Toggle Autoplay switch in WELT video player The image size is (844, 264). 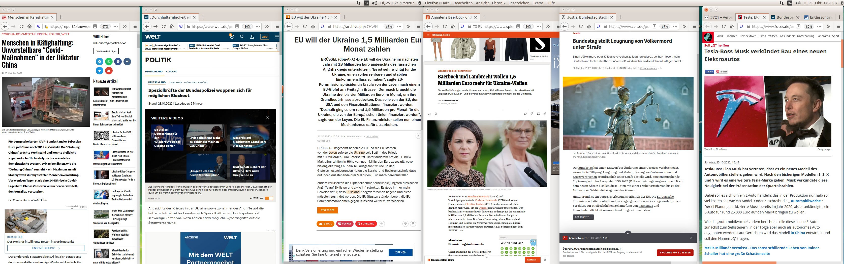click(269, 198)
